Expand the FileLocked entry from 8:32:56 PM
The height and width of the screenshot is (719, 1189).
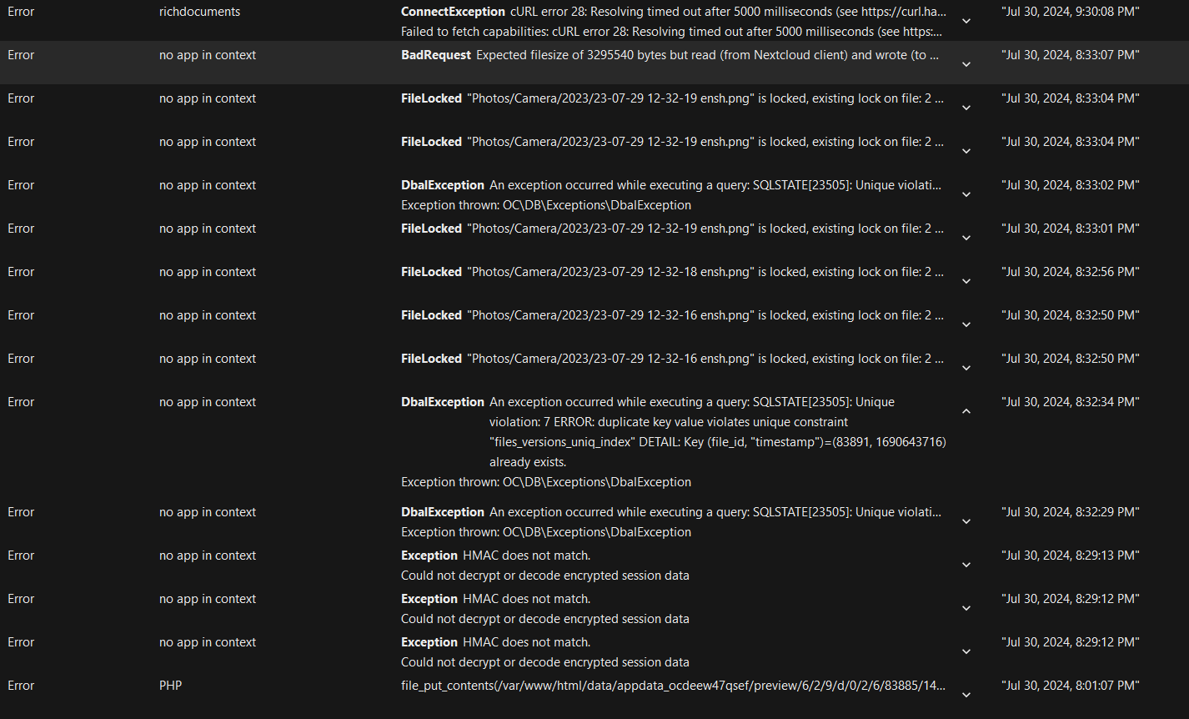966,281
